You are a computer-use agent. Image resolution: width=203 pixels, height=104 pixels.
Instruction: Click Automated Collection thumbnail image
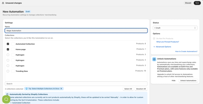coord(13,44)
